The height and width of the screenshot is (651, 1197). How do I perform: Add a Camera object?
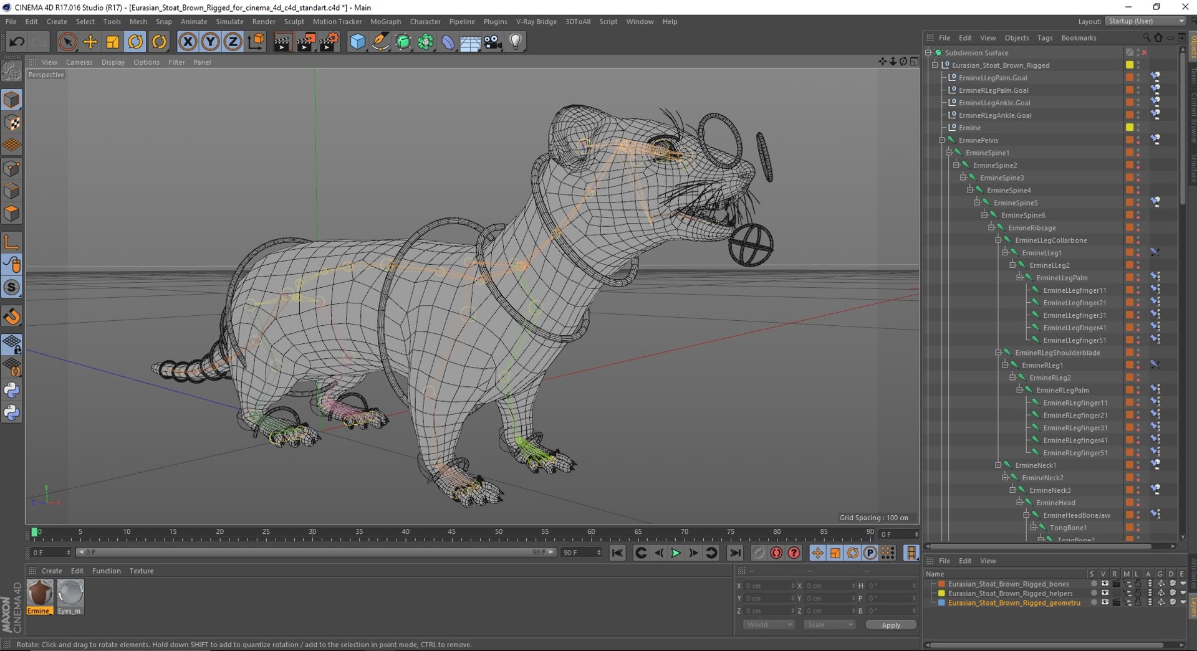(x=493, y=42)
